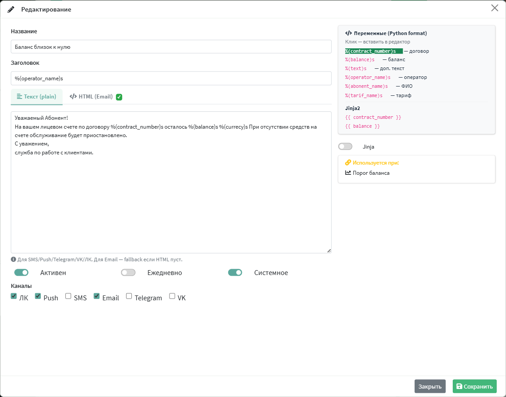Click the Jinja2 heading
The width and height of the screenshot is (506, 397).
pyautogui.click(x=352, y=108)
